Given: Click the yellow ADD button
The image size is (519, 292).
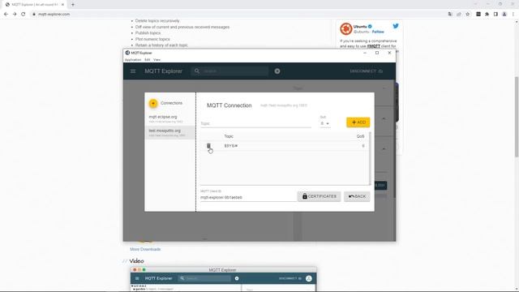Looking at the screenshot, I should pyautogui.click(x=358, y=122).
